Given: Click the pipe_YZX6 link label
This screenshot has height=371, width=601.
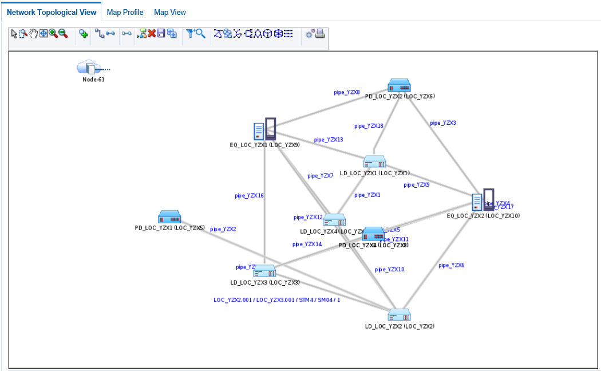Looking at the screenshot, I should point(452,265).
